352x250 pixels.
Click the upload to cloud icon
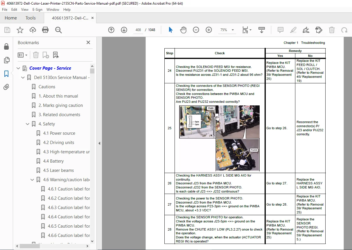pyautogui.click(x=33, y=30)
